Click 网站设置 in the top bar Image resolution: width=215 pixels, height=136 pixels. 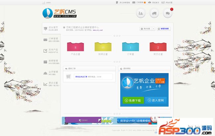click(169, 2)
